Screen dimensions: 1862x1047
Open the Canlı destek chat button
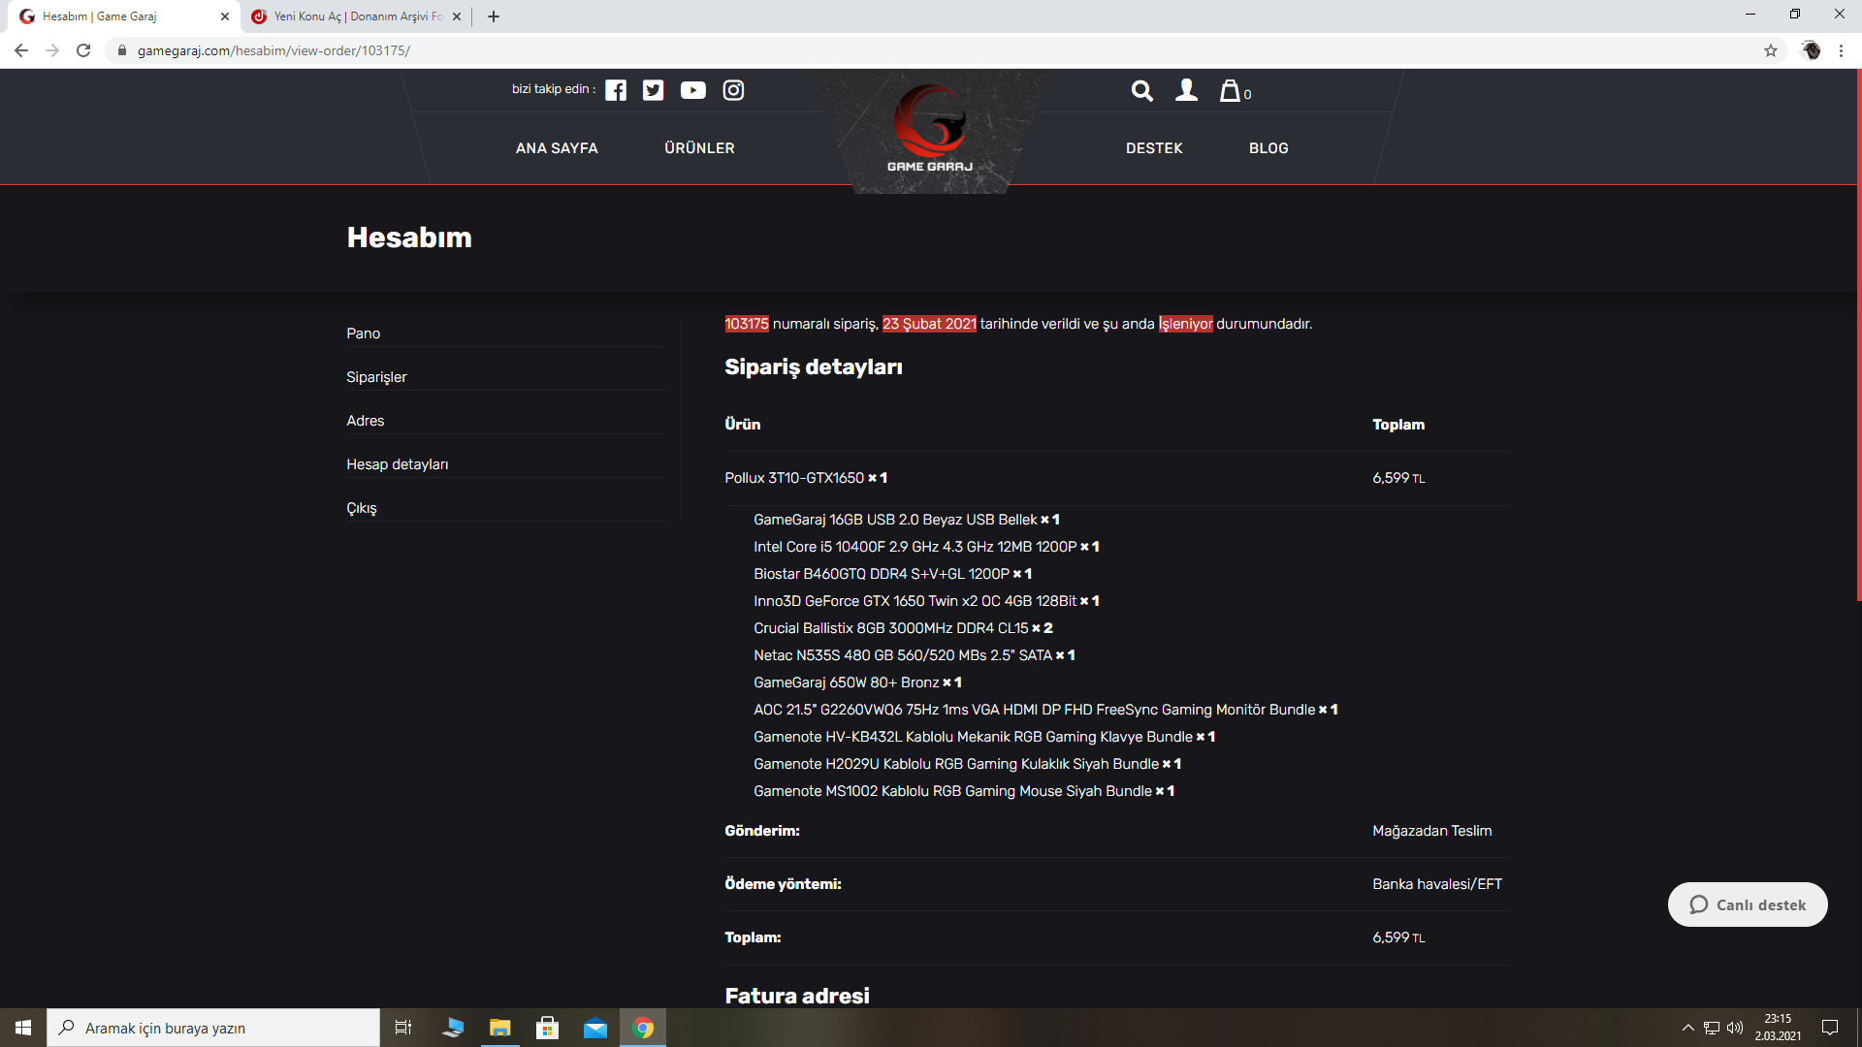coord(1748,904)
